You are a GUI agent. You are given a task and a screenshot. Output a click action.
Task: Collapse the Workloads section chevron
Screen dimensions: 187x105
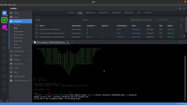[30, 21]
